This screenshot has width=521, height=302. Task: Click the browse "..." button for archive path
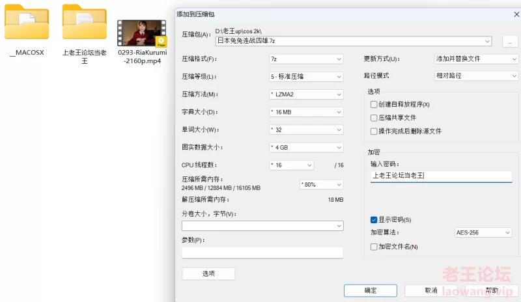pos(510,41)
